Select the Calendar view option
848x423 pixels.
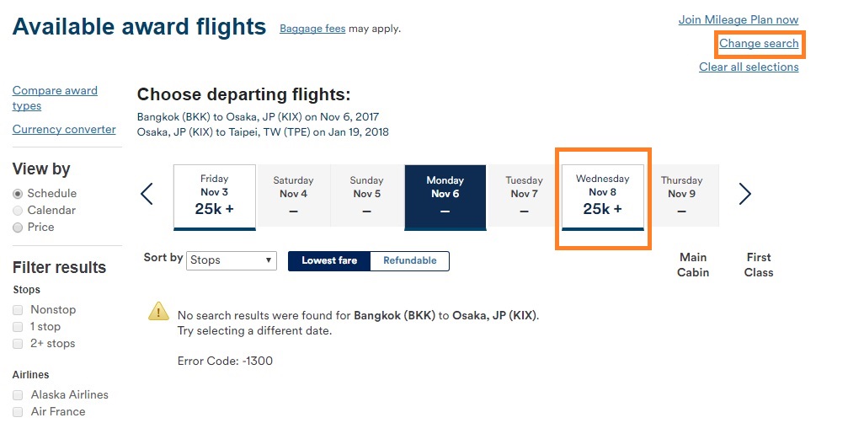click(x=18, y=211)
